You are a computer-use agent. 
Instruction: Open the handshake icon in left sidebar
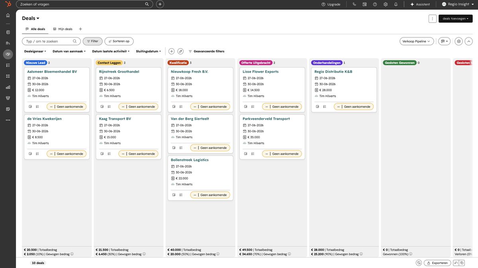[x=8, y=54]
